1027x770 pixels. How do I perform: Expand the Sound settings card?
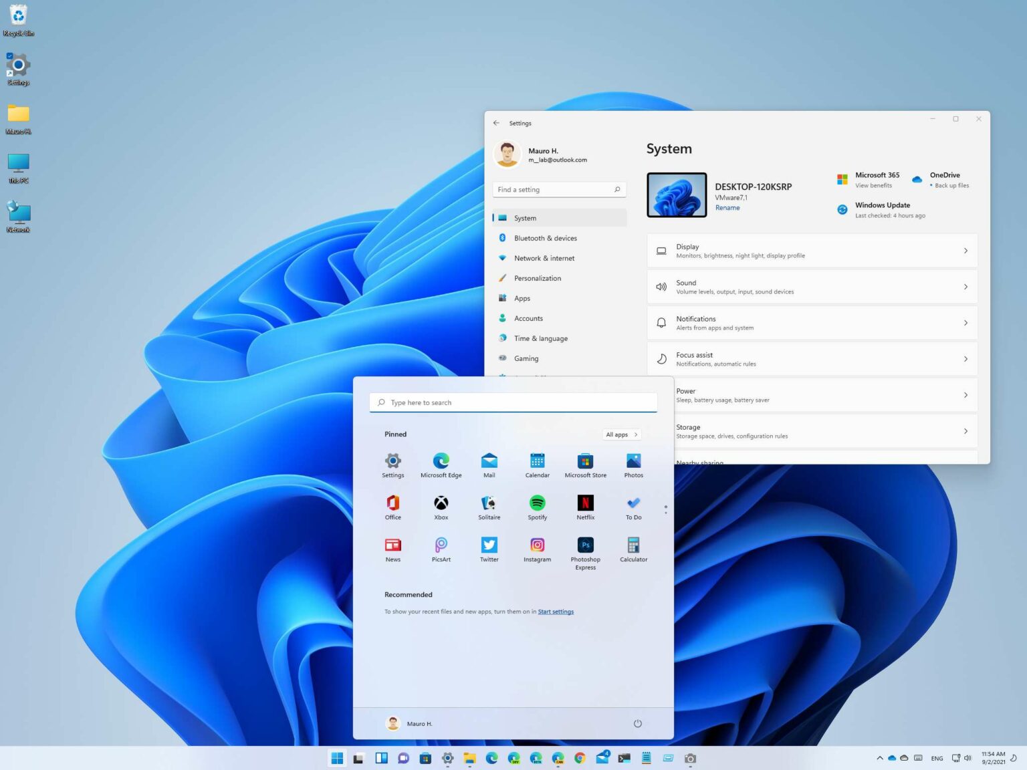965,286
